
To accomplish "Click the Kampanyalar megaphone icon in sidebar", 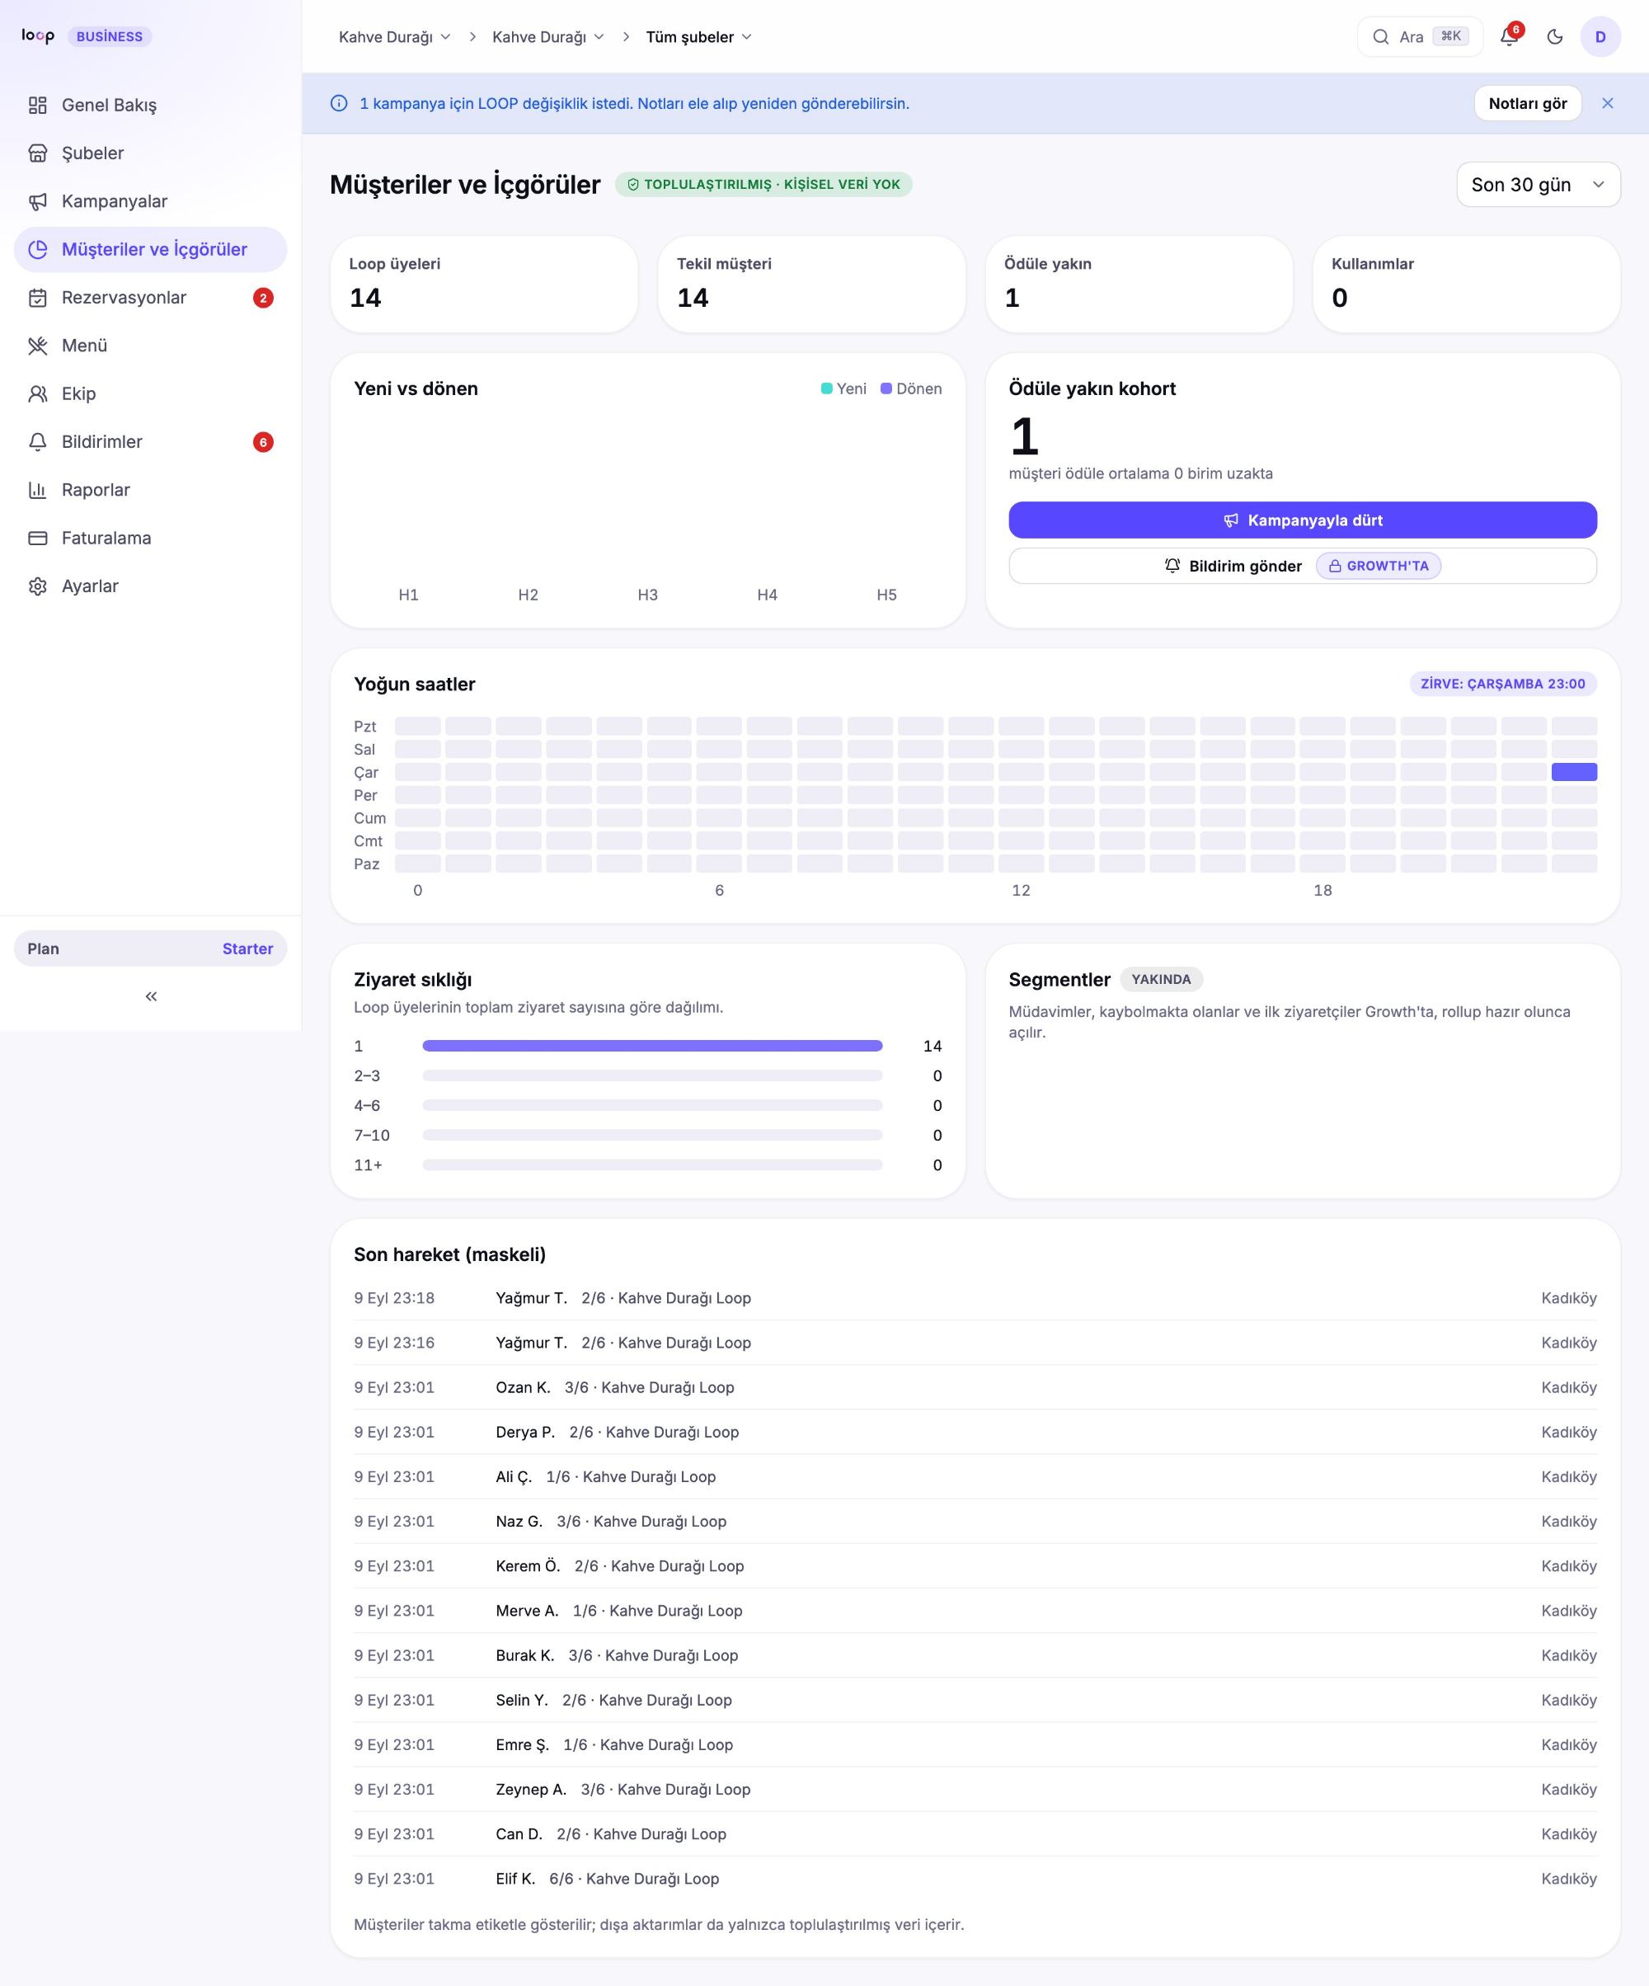I will click(x=38, y=201).
